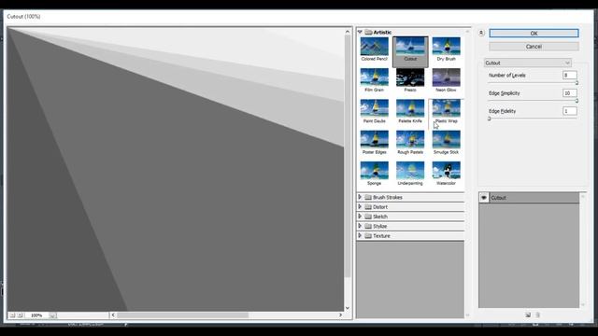598x336 pixels.
Task: Collapse the Artistic filter category
Action: pos(360,33)
